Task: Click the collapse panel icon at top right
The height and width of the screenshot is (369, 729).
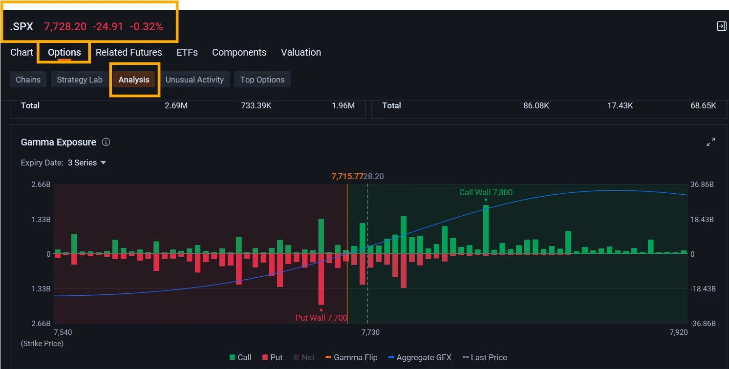Action: pyautogui.click(x=722, y=26)
